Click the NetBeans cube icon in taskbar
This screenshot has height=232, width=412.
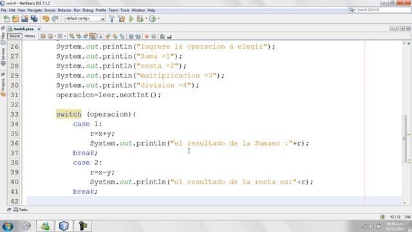64,226
